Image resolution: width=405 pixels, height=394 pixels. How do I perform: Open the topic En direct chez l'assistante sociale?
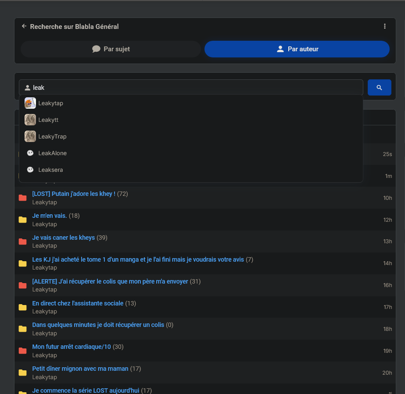coord(78,303)
